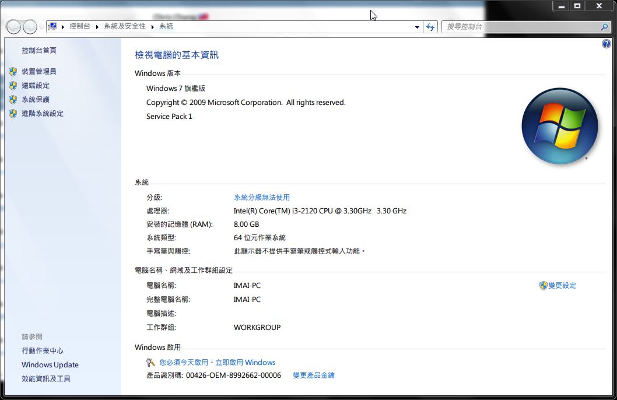Select the 8.00 GB RAM value
This screenshot has width=617, height=400.
pos(246,224)
